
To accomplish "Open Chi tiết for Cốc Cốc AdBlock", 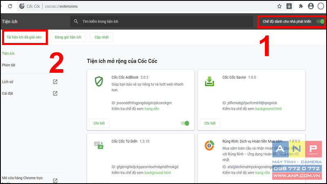I will click(99, 123).
